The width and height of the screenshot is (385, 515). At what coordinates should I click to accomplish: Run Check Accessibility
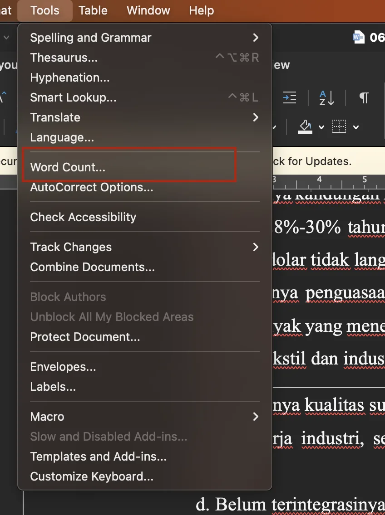click(83, 217)
